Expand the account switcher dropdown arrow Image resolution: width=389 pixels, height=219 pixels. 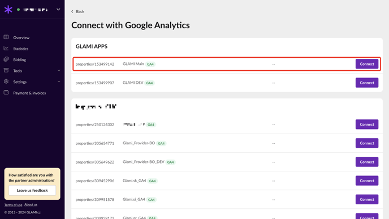pyautogui.click(x=58, y=10)
